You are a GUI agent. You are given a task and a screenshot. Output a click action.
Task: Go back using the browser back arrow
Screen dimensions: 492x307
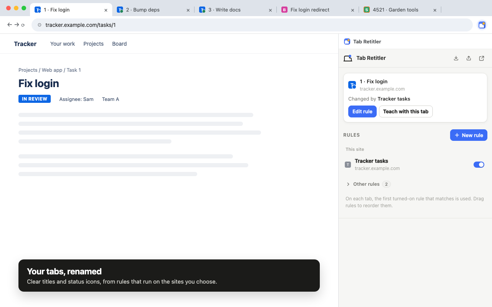pos(10,25)
